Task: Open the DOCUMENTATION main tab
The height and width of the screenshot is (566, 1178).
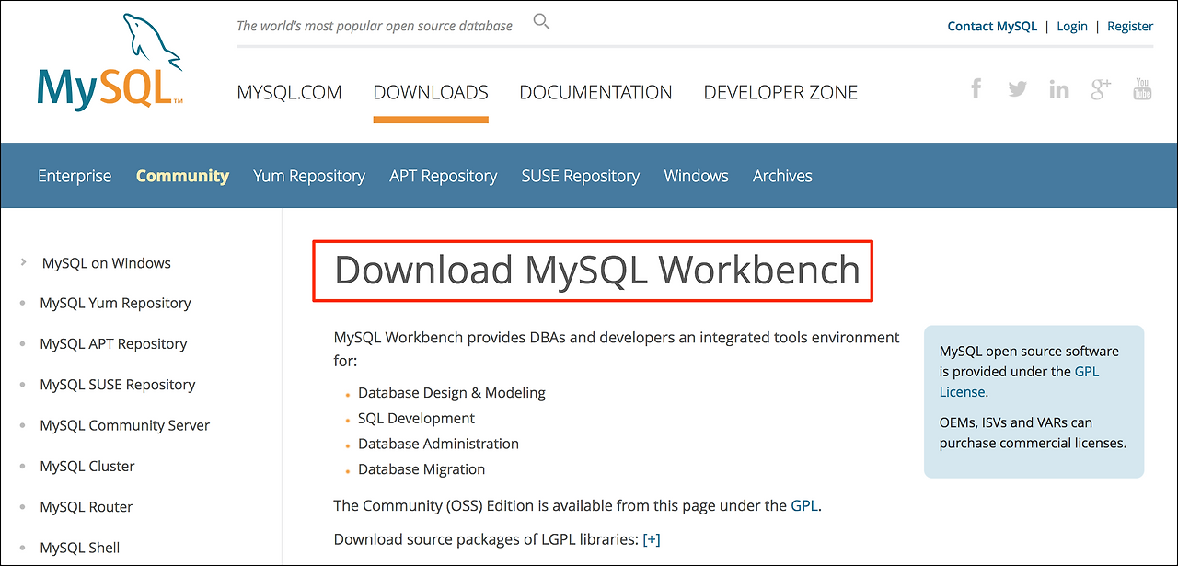Action: click(x=595, y=92)
